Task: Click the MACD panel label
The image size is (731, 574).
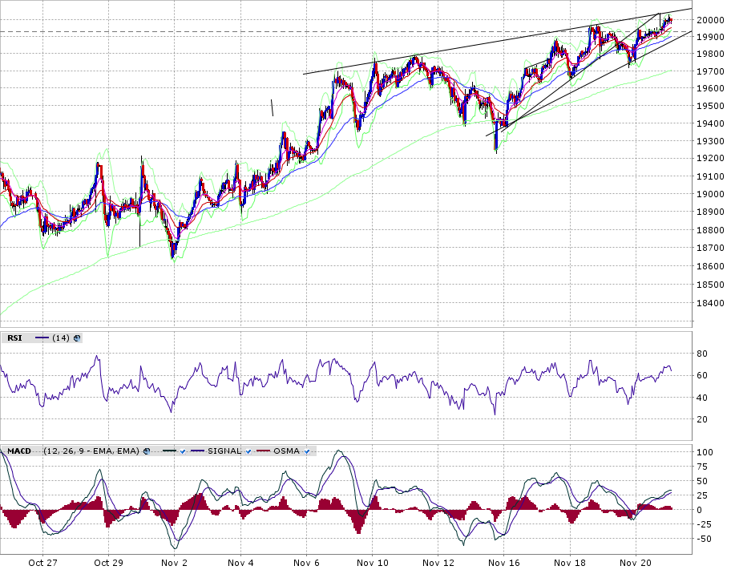Action: tap(19, 451)
